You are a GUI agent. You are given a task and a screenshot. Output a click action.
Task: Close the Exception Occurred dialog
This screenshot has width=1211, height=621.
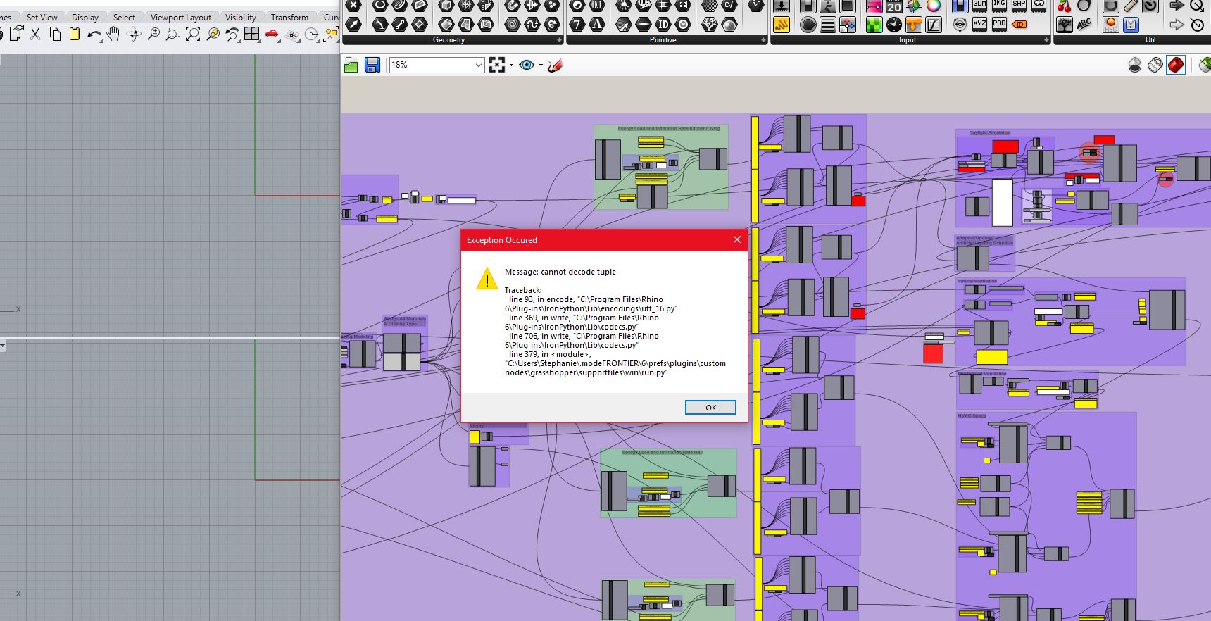pyautogui.click(x=736, y=240)
